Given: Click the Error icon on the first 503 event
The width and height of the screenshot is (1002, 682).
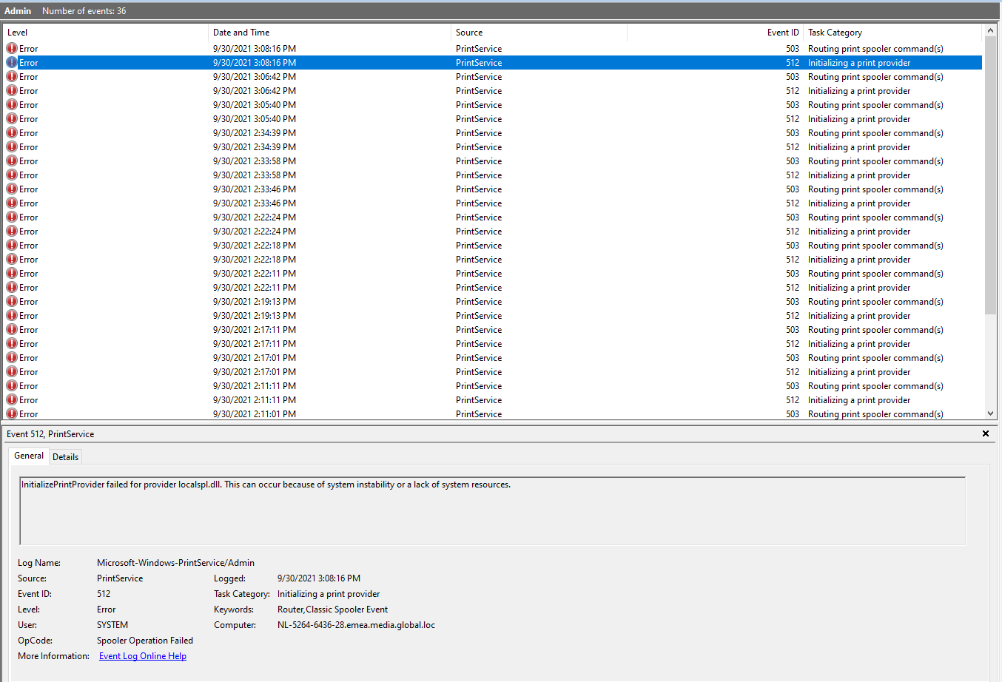Looking at the screenshot, I should point(10,48).
